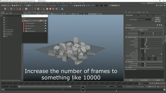Image resolution: width=166 pixels, height=93 pixels.
Task: Click the MASH_Random node icon in MASH Editor
Action: pos(26,26)
